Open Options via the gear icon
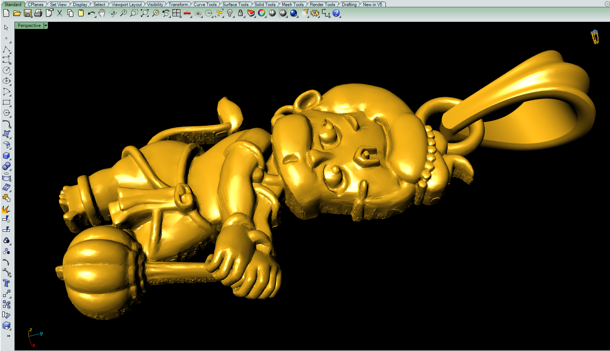The image size is (610, 351). (315, 13)
